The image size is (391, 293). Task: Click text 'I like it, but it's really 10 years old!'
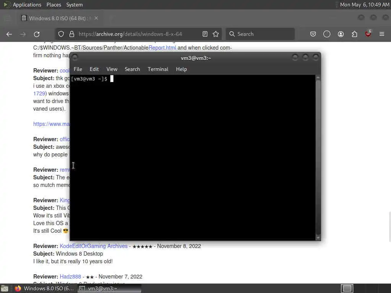point(73,261)
